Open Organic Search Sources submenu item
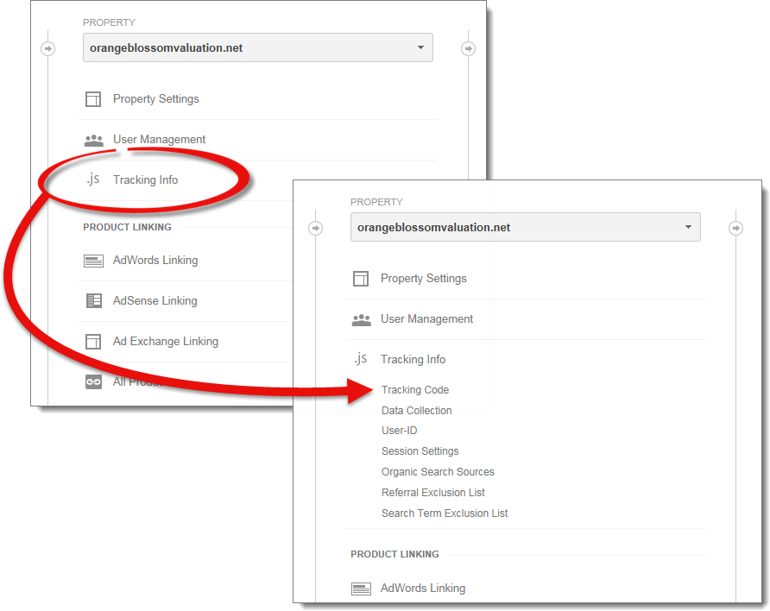This screenshot has width=770, height=611. point(438,471)
